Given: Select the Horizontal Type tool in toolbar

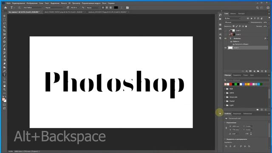Looking at the screenshot, I should (4, 75).
